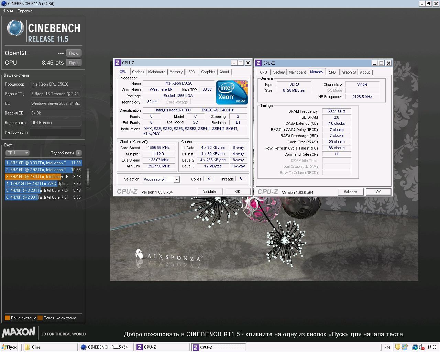
Task: Start the CPU test with its Пуск button
Action: point(74,63)
